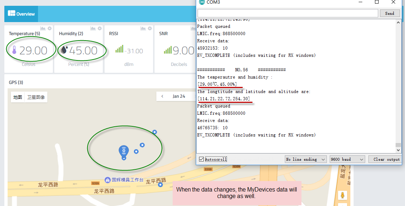
Task: Open Temperature widget chart icon
Action: [x=43, y=28]
